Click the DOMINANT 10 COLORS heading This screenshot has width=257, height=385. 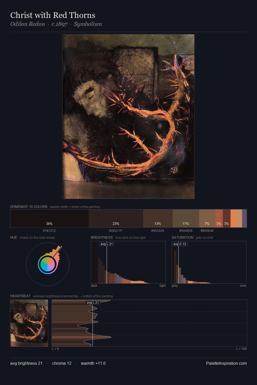(29, 207)
